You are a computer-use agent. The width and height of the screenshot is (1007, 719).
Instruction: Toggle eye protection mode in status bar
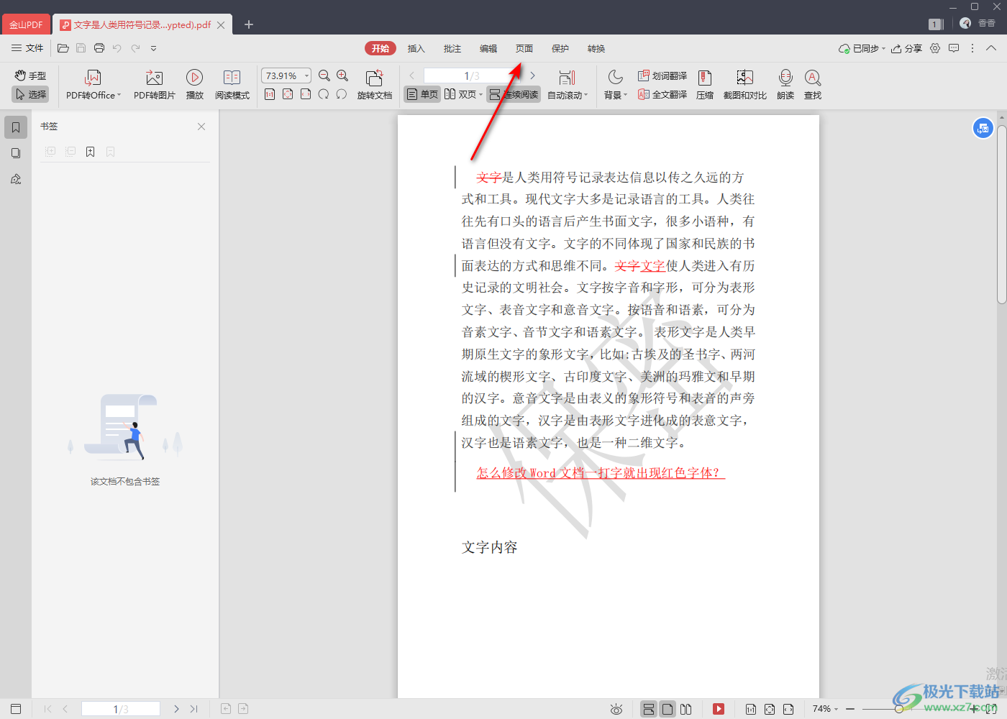pos(616,709)
